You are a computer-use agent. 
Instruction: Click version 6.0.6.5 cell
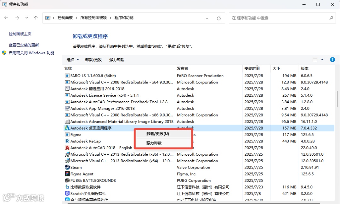(x=307, y=76)
